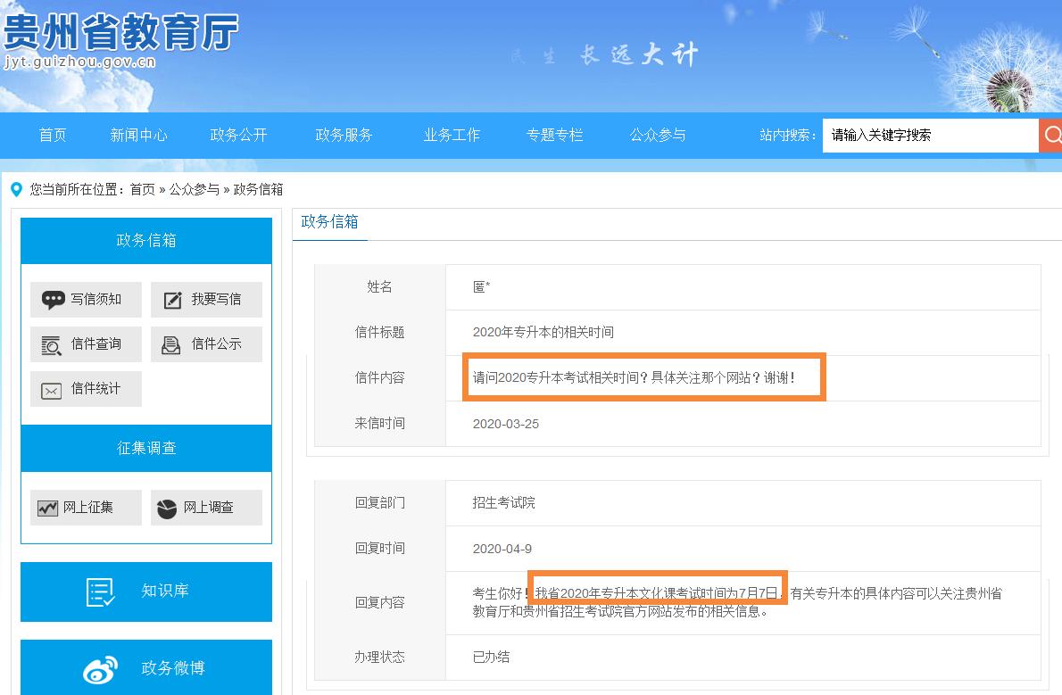Select the 政务信箱 content tab

(329, 222)
